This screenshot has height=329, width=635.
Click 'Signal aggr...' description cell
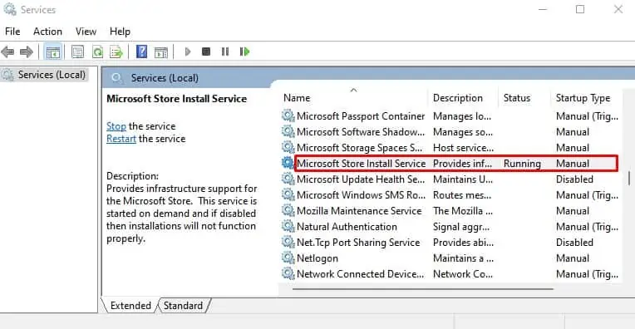pos(461,227)
